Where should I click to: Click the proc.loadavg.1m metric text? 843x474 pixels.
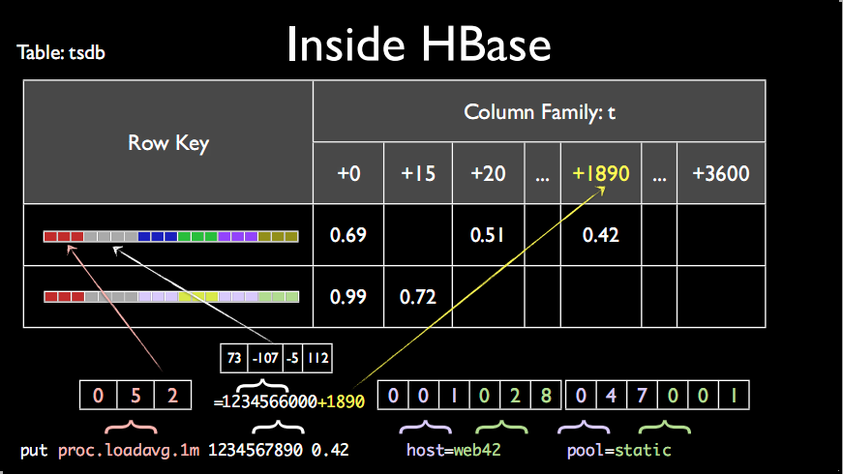coord(129,451)
